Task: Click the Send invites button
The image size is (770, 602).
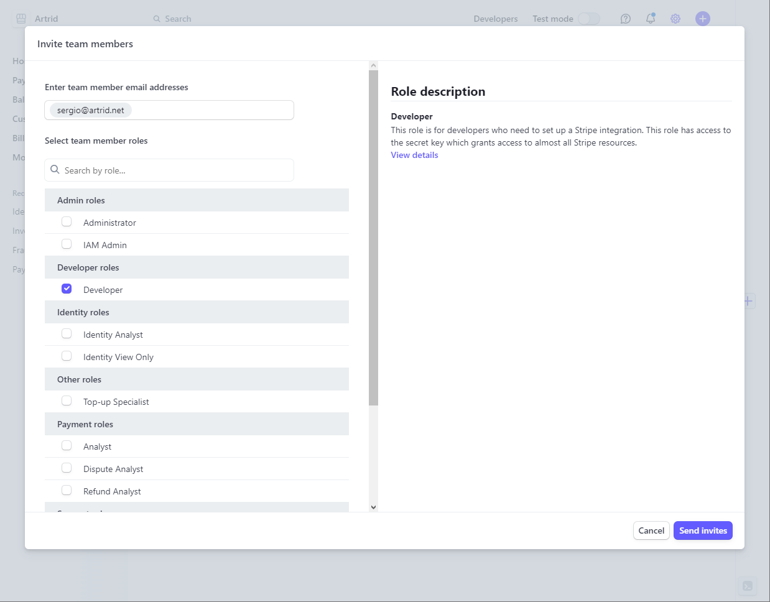Action: 703,530
